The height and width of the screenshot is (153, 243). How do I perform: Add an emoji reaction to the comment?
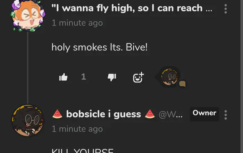(138, 77)
